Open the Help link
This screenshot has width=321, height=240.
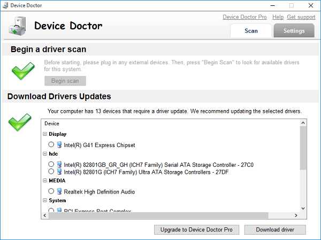(x=278, y=17)
